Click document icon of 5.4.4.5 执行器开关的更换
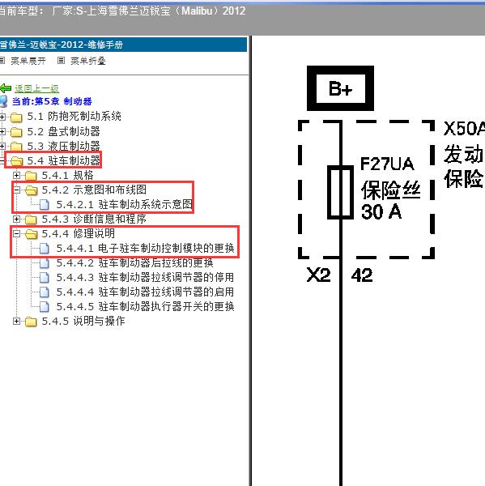 tap(45, 306)
